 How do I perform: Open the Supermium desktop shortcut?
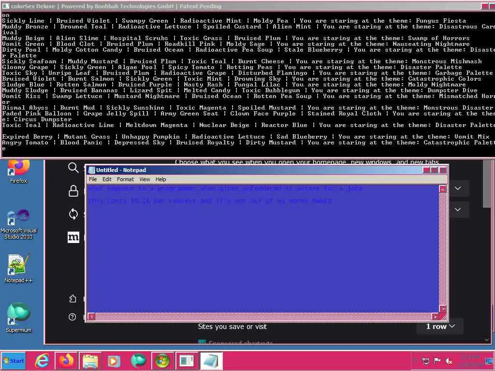pyautogui.click(x=18, y=318)
